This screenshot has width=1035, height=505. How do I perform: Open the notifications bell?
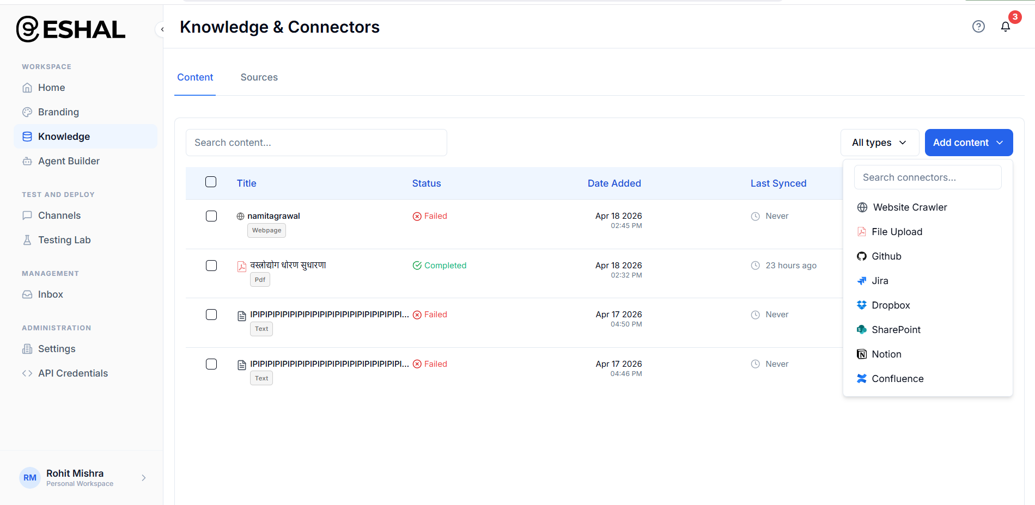[1006, 26]
